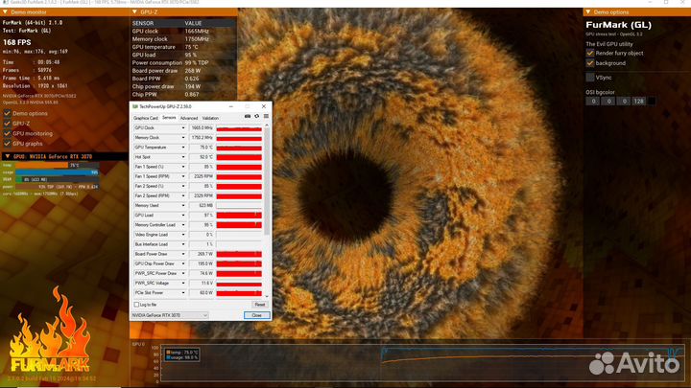Image resolution: width=691 pixels, height=388 pixels.
Task: Open the GPU Chip Power Draw dropdown
Action: 183,263
